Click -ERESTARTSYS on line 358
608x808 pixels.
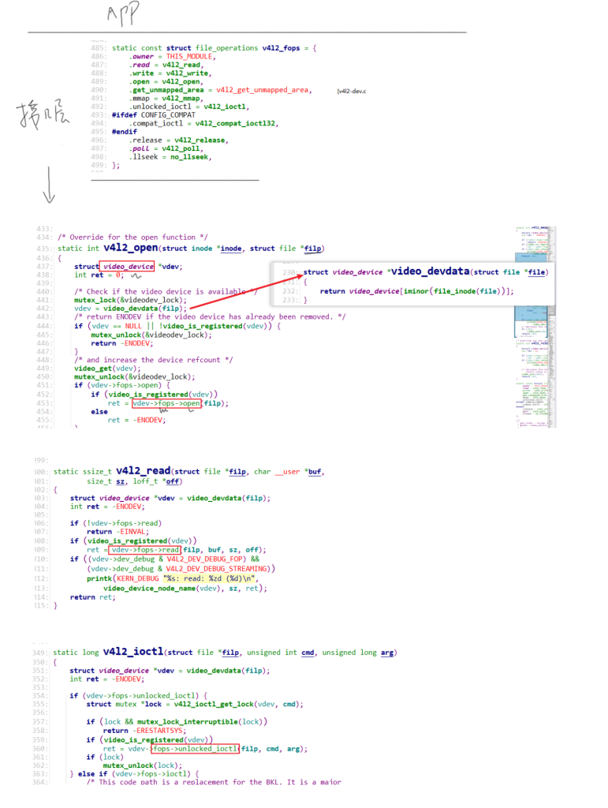click(159, 731)
